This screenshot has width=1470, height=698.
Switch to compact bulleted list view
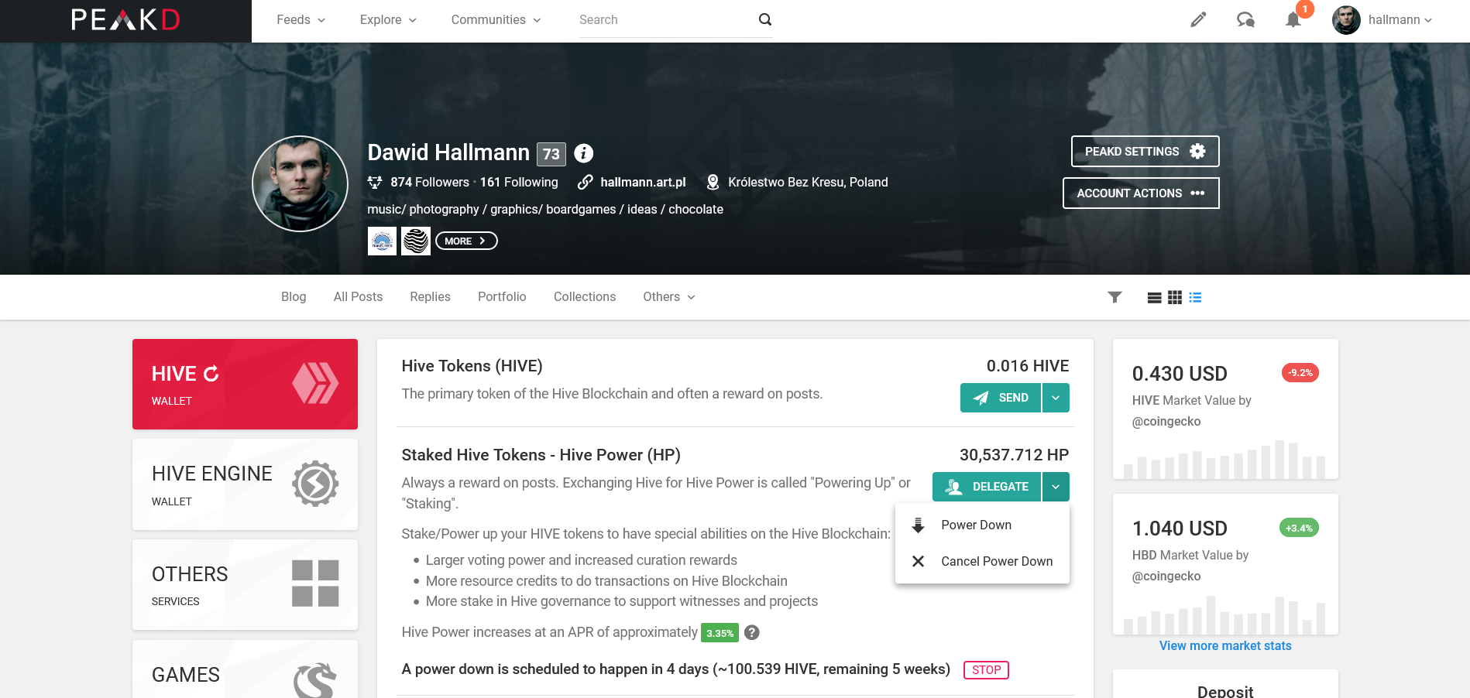(x=1195, y=297)
